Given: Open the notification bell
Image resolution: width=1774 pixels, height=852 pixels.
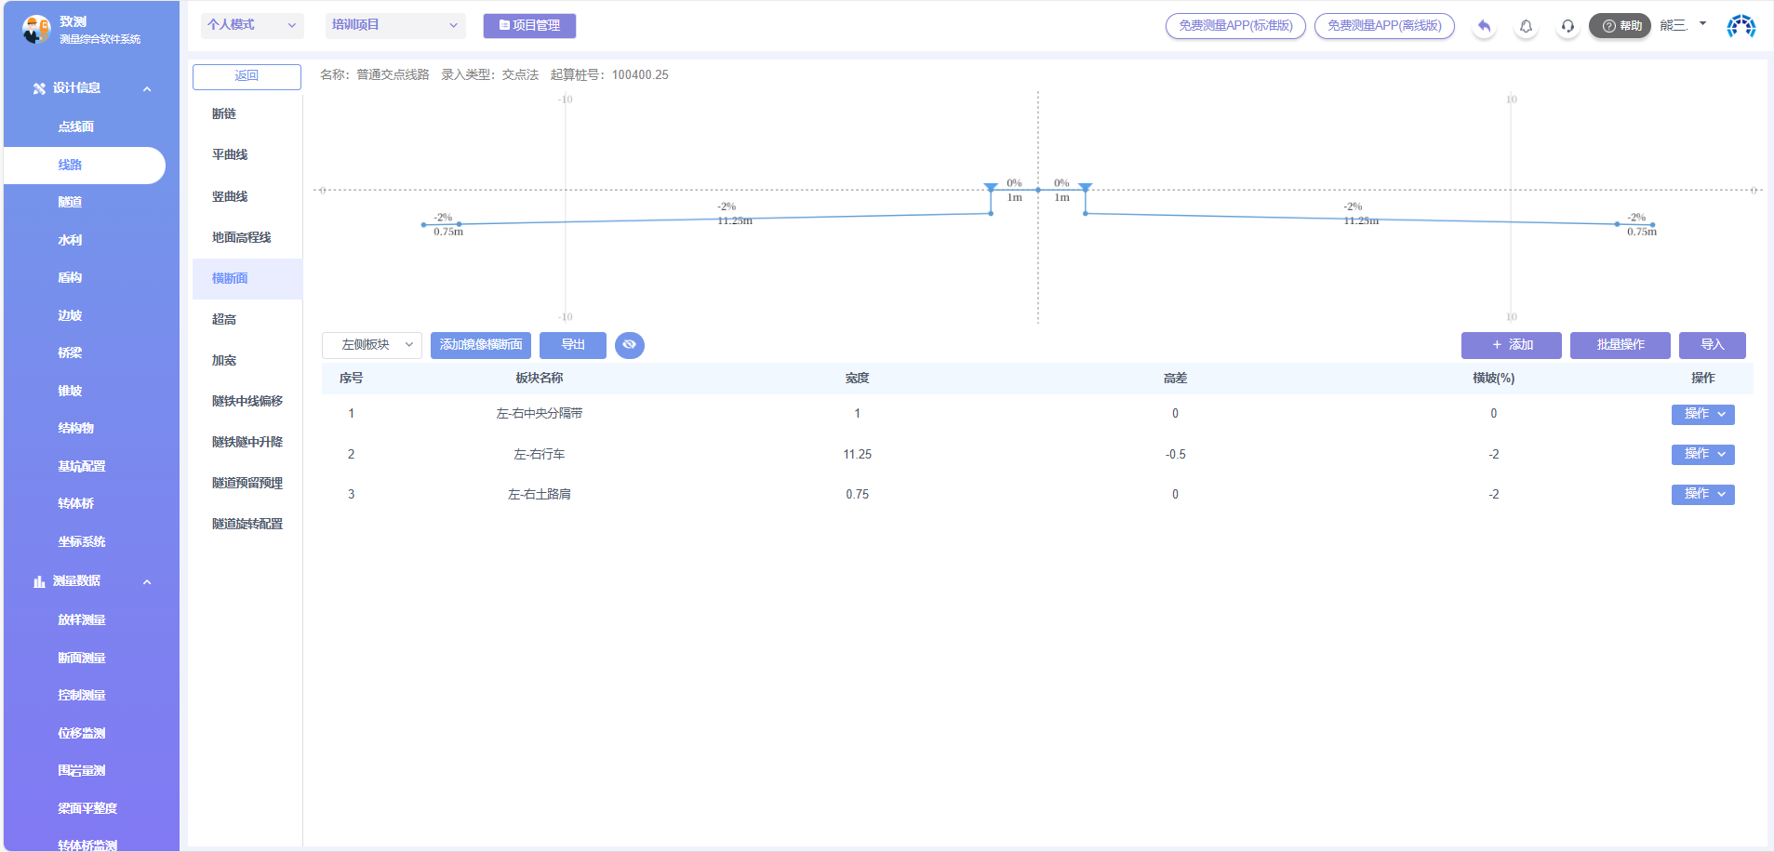Looking at the screenshot, I should coord(1526,26).
